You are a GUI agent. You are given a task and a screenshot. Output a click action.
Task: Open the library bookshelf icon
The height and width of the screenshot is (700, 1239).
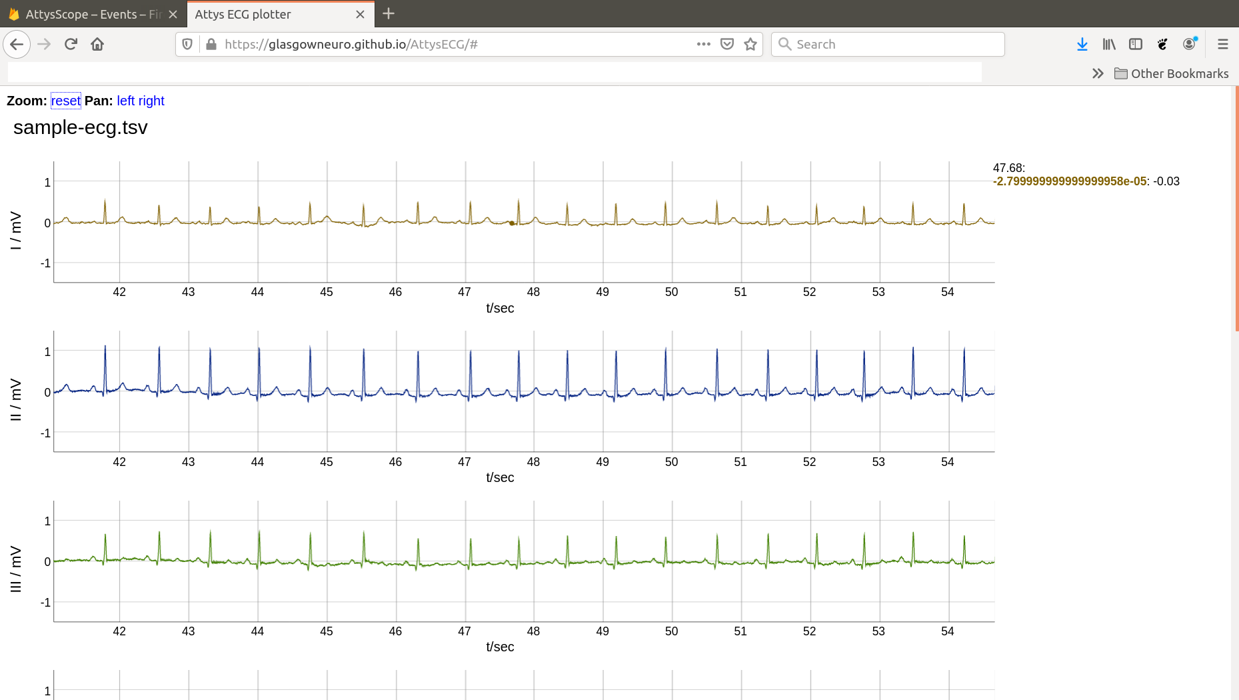point(1109,45)
